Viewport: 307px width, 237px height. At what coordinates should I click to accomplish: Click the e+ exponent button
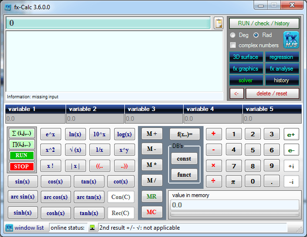point(291,134)
